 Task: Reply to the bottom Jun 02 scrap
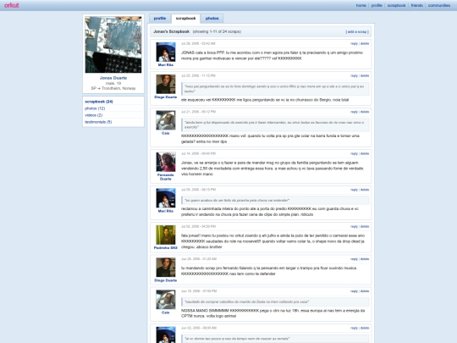[x=354, y=328]
